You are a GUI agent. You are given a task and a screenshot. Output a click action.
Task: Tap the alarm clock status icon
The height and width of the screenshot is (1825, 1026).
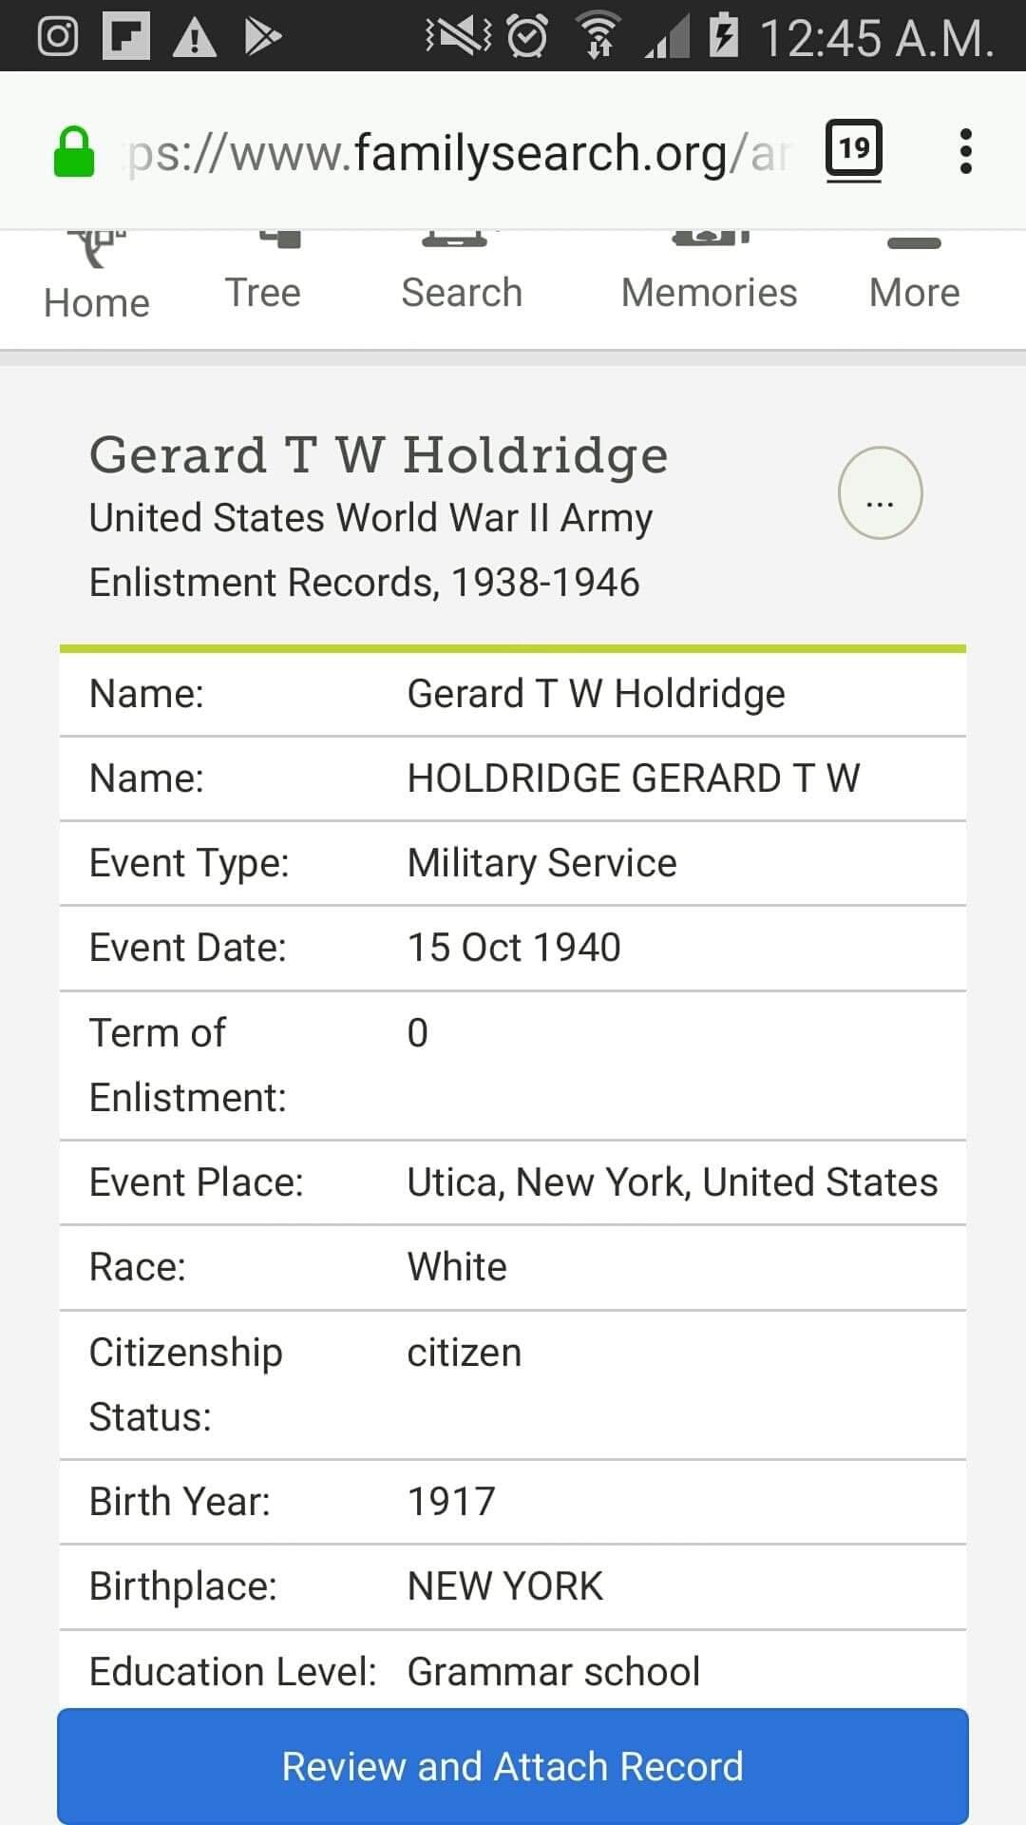click(x=527, y=37)
